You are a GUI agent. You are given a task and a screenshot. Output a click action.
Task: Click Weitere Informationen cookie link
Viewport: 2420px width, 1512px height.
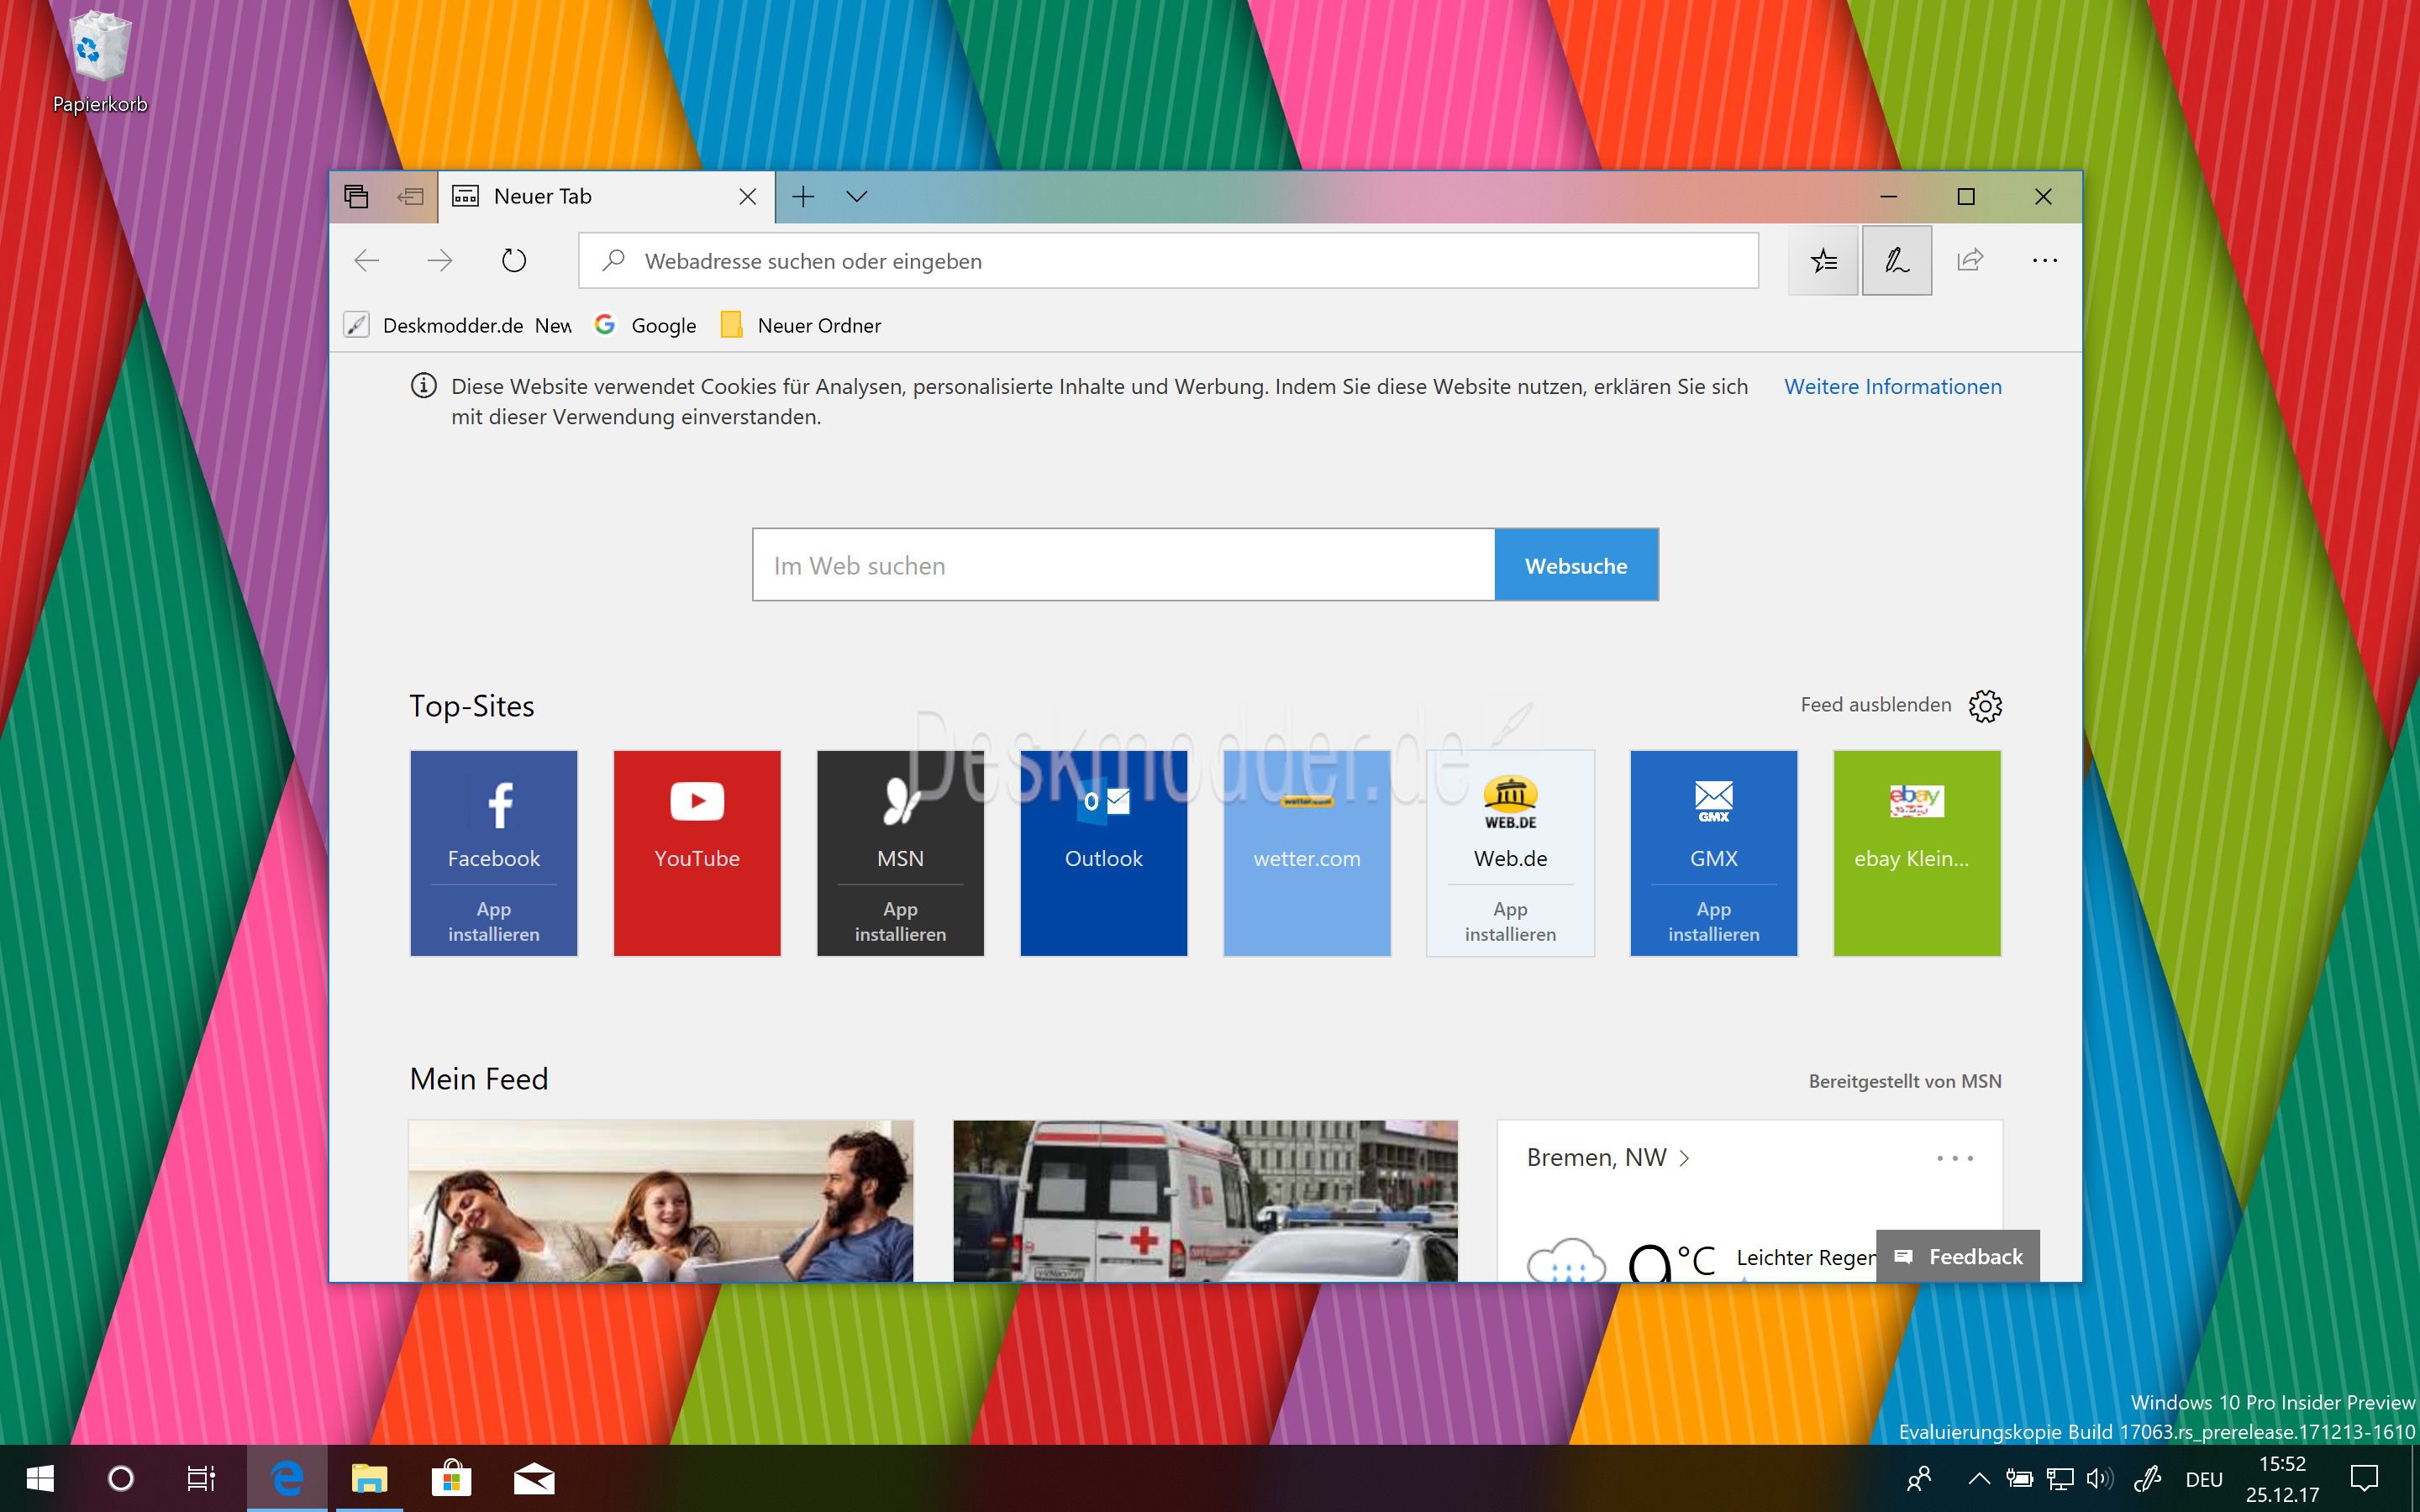[1893, 387]
